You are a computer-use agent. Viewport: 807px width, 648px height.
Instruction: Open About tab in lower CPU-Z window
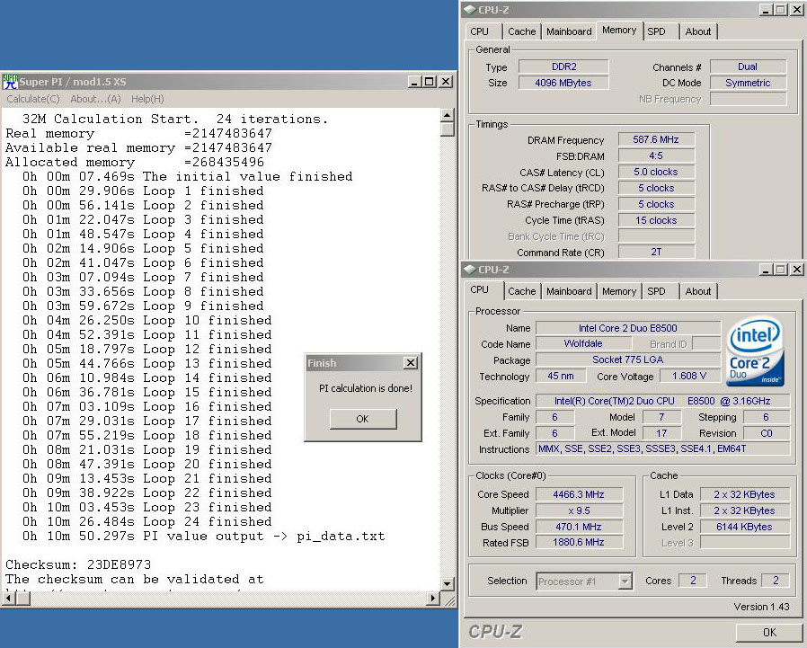pyautogui.click(x=698, y=291)
